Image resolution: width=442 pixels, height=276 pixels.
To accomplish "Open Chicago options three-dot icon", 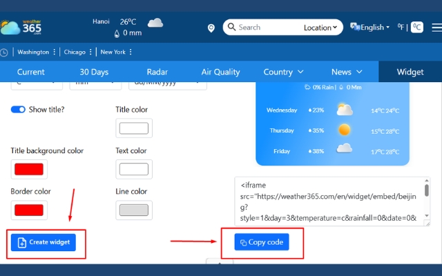I will pyautogui.click(x=90, y=52).
